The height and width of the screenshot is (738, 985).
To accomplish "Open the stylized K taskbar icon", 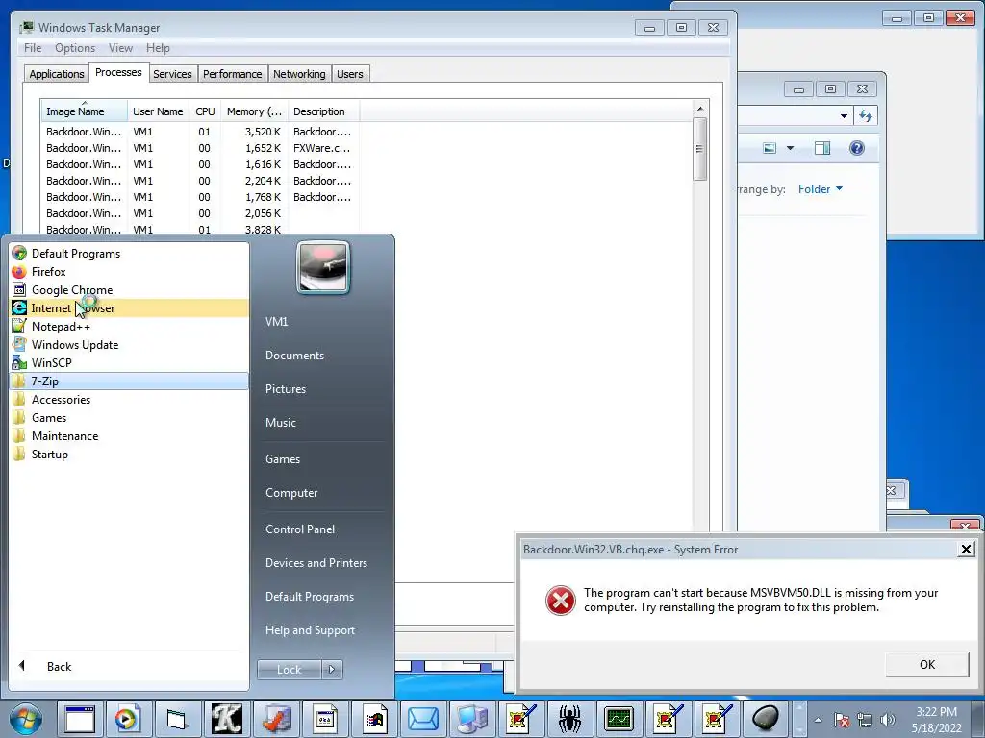I will 226,719.
